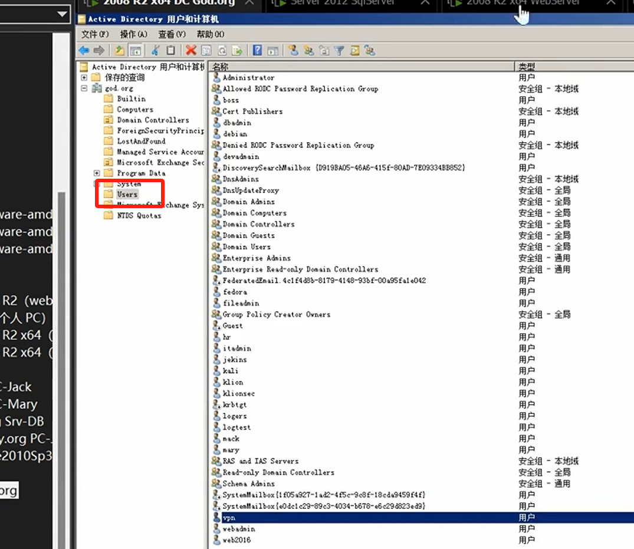The height and width of the screenshot is (549, 634).
Task: Select the Users container
Action: (x=127, y=195)
